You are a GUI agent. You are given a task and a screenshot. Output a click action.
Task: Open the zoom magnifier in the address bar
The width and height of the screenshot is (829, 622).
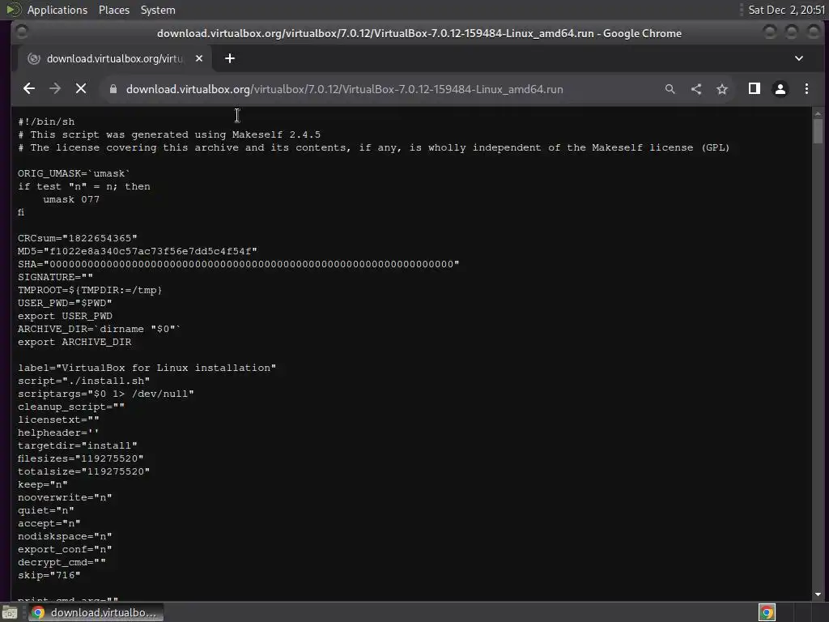click(x=670, y=89)
